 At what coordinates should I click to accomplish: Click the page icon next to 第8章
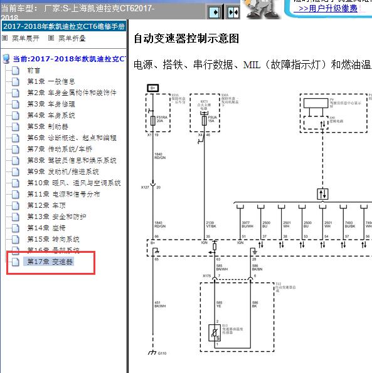(16, 160)
